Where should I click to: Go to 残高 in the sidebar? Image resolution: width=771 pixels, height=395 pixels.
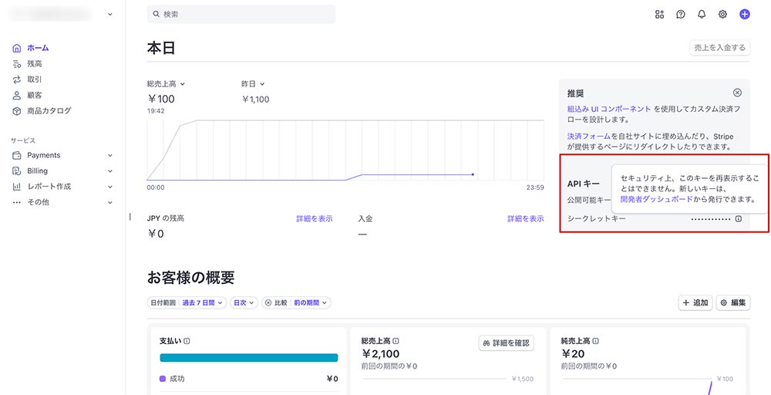pos(35,64)
